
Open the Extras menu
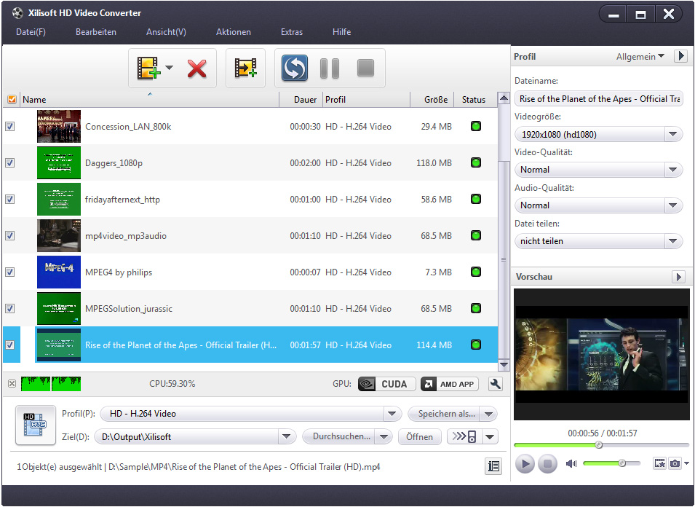coord(292,32)
